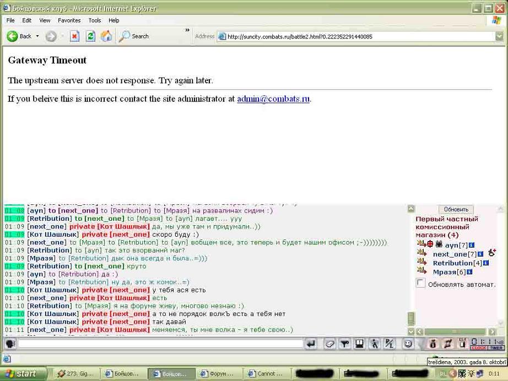The height and width of the screenshot is (381, 508).
Task: Switch to 273. Gig... taskbar item
Action: point(75,373)
